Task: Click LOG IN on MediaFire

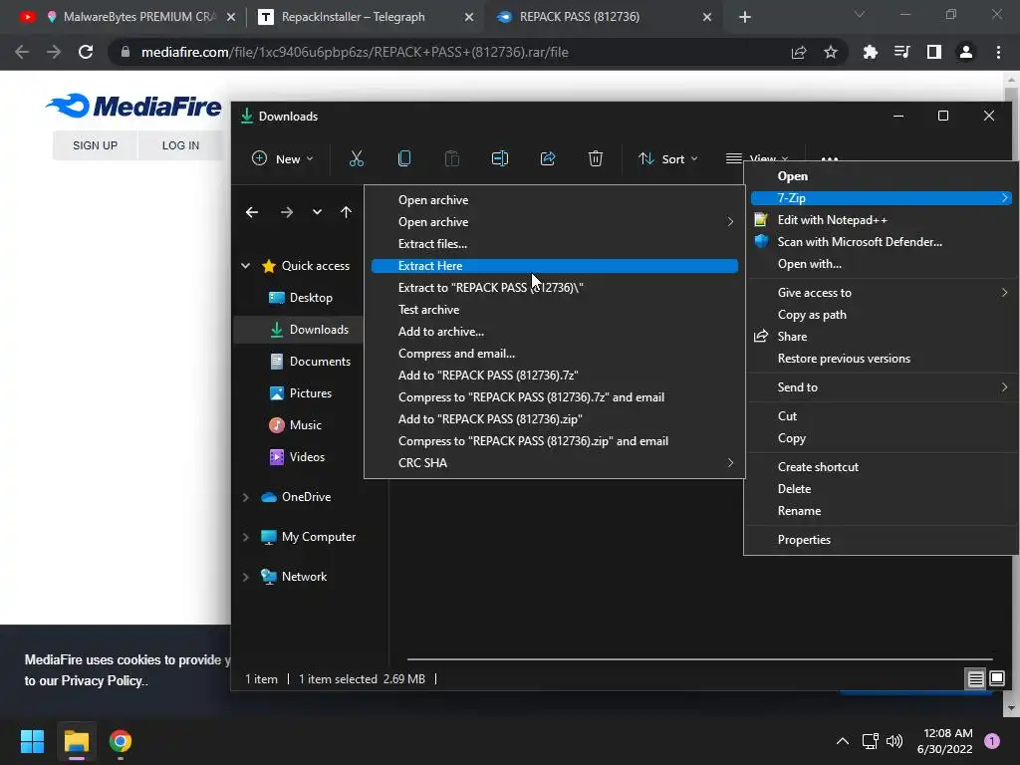Action: tap(181, 145)
